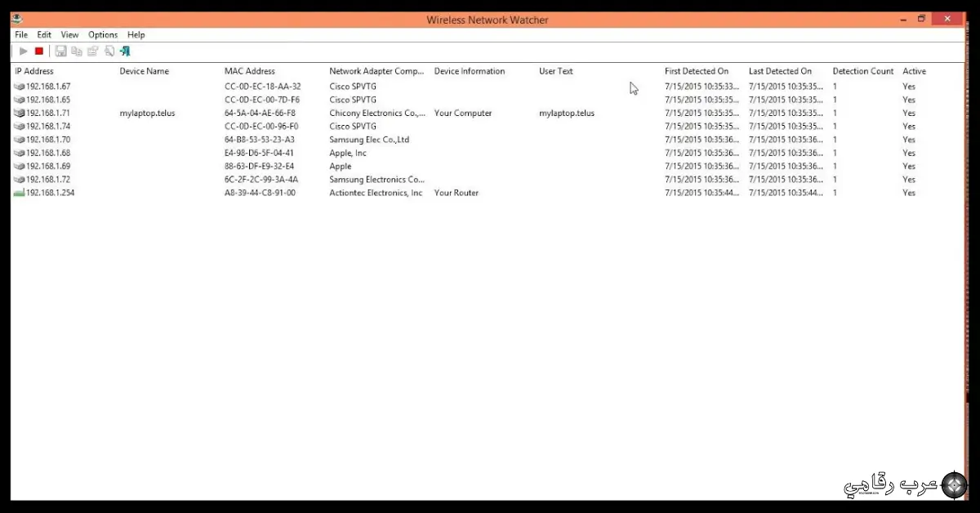Viewport: 980px width, 513px height.
Task: Save selected items with the floppy disk icon
Action: point(60,51)
